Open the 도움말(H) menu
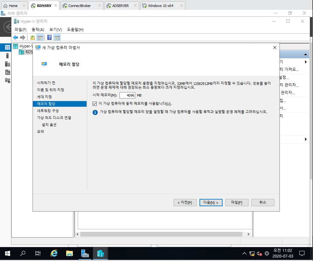Image resolution: width=313 pixels, height=261 pixels. pos(75,29)
